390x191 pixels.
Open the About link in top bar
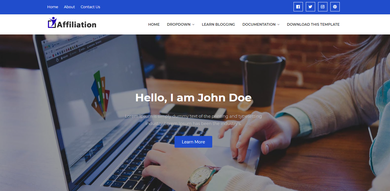tap(69, 7)
